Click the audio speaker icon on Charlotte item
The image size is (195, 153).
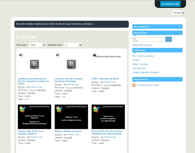click(58, 55)
